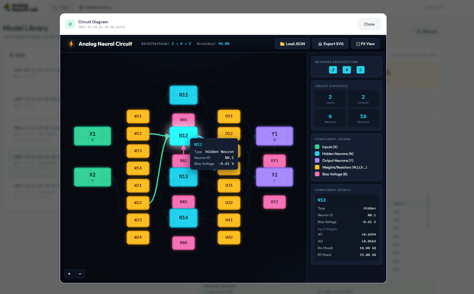This screenshot has width=474, height=294.
Task: Zoom in with the plus button
Action: pos(69,274)
